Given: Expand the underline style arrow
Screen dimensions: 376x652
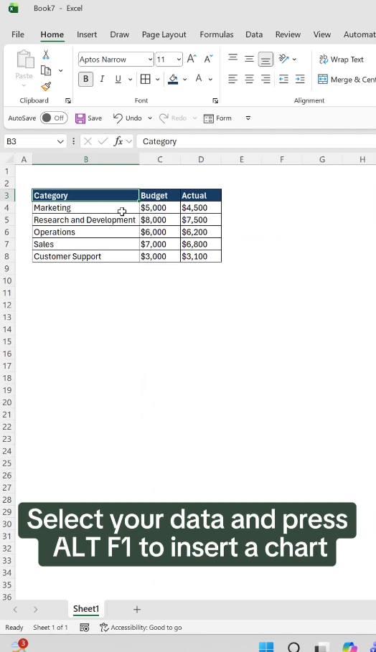Looking at the screenshot, I should tap(130, 79).
